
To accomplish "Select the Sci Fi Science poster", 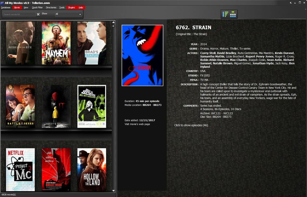I will (92, 106).
